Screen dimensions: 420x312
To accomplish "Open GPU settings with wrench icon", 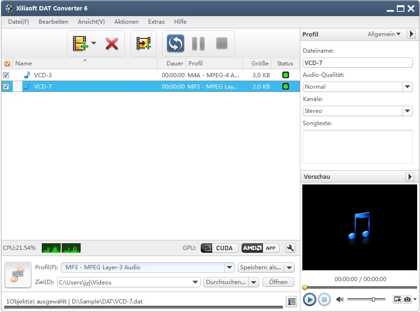I will tap(290, 248).
